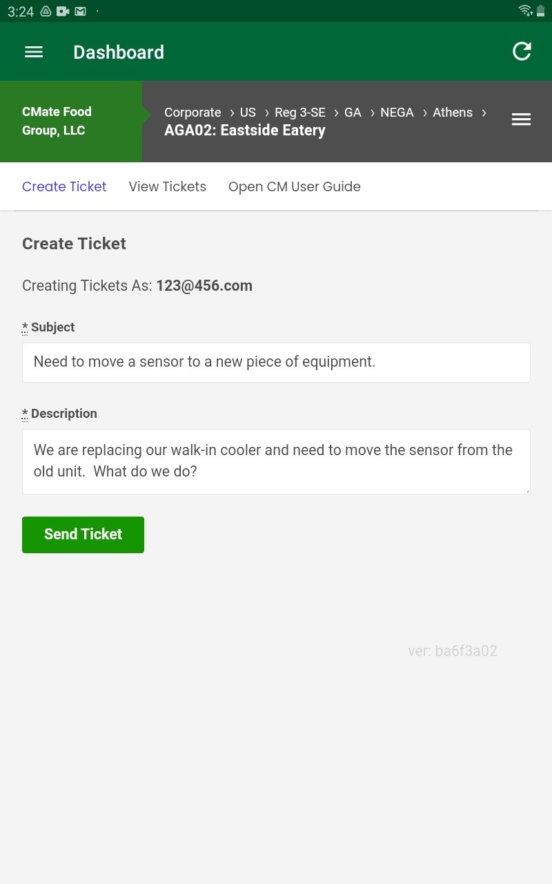Viewport: 552px width, 884px height.
Task: Click inside the Description text box
Action: (x=276, y=461)
